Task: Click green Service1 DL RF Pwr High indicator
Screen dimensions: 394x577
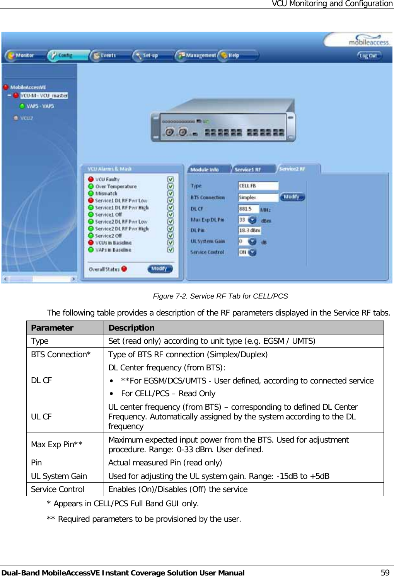Action: (x=91, y=207)
